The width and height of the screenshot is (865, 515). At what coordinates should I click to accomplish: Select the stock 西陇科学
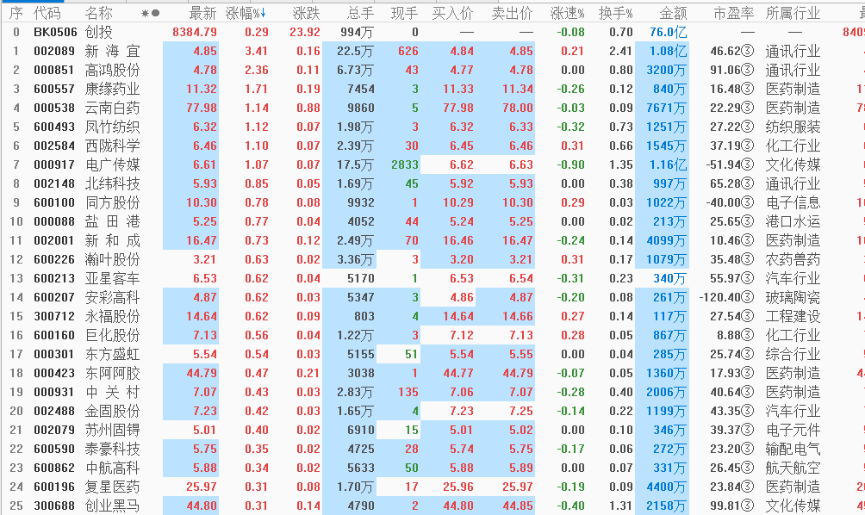113,146
